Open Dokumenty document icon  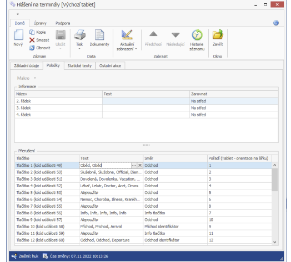[99, 35]
